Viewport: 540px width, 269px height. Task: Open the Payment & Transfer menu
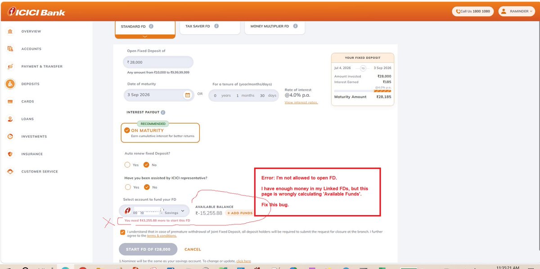[42, 66]
